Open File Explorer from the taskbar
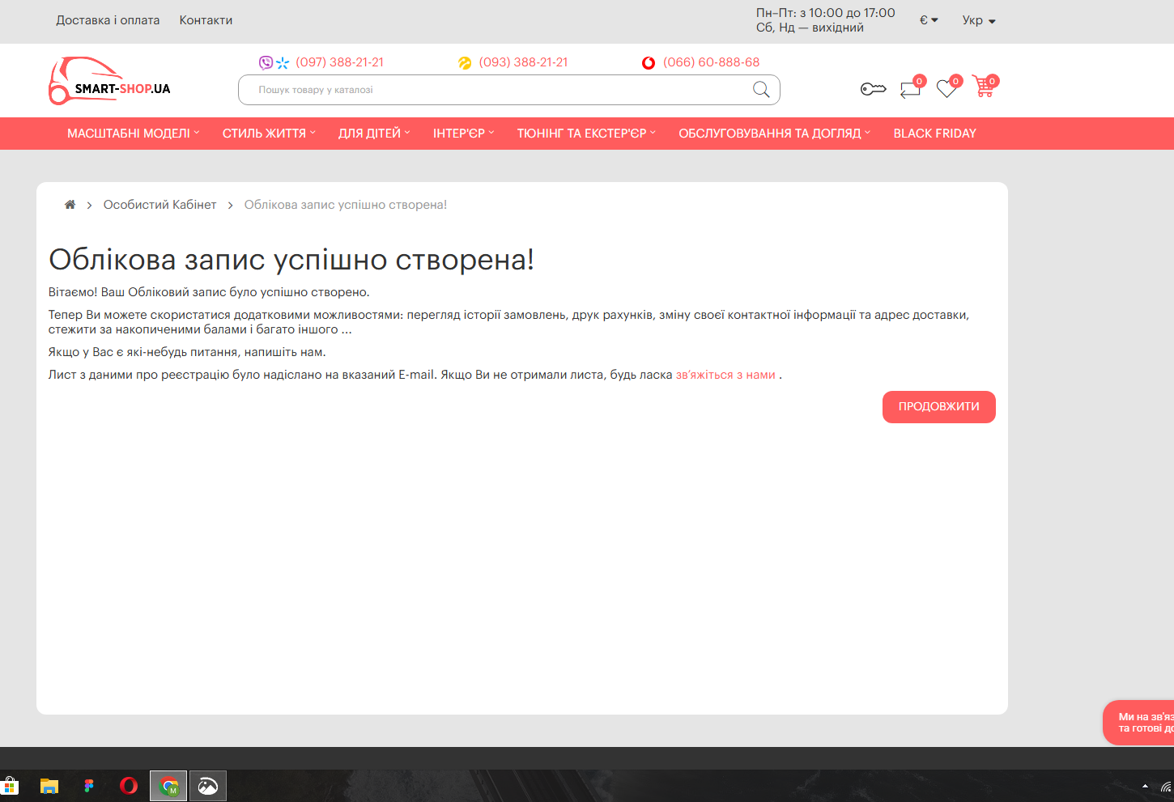The width and height of the screenshot is (1174, 802). coord(49,786)
